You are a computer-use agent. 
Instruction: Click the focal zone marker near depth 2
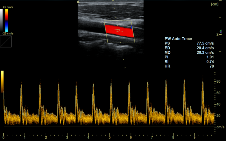221,31
